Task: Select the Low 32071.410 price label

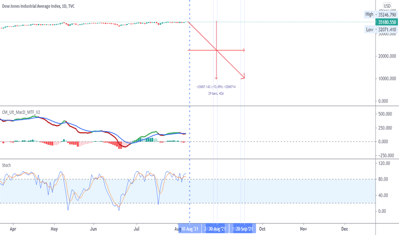Action: coord(381,29)
